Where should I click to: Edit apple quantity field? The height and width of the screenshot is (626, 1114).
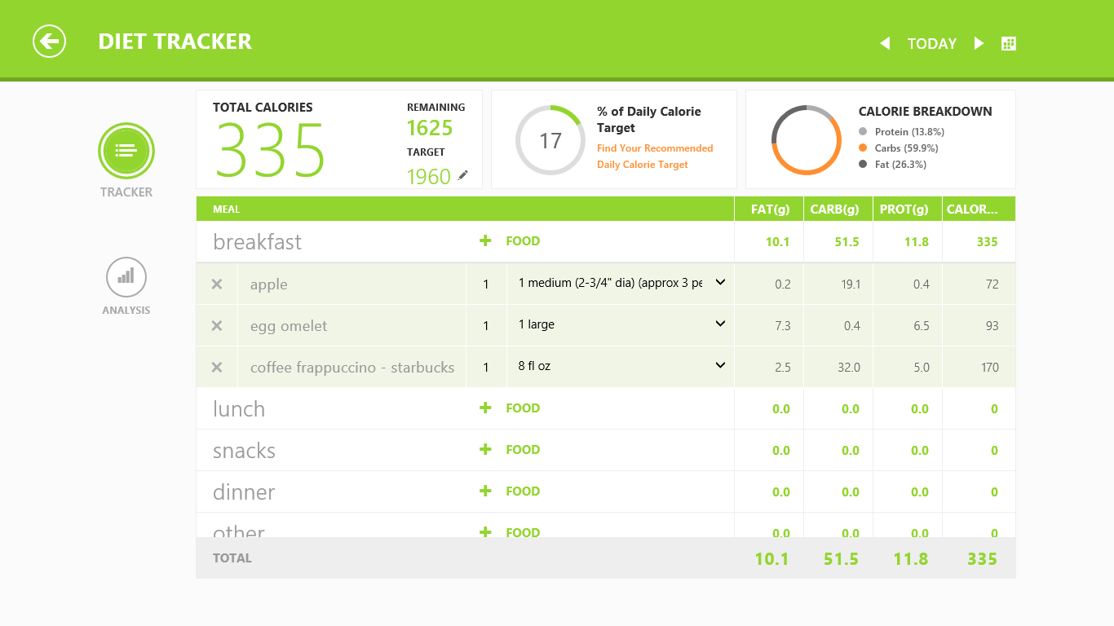point(486,284)
